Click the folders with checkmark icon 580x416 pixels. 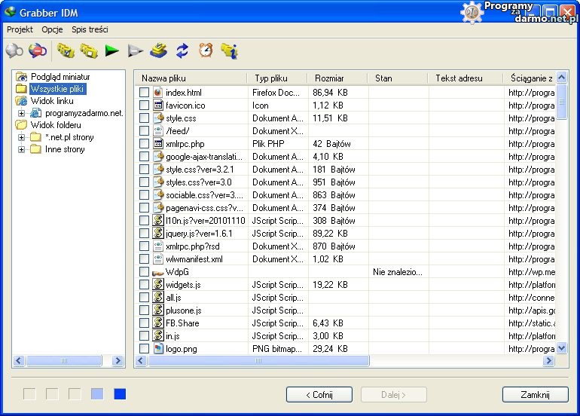coord(66,51)
